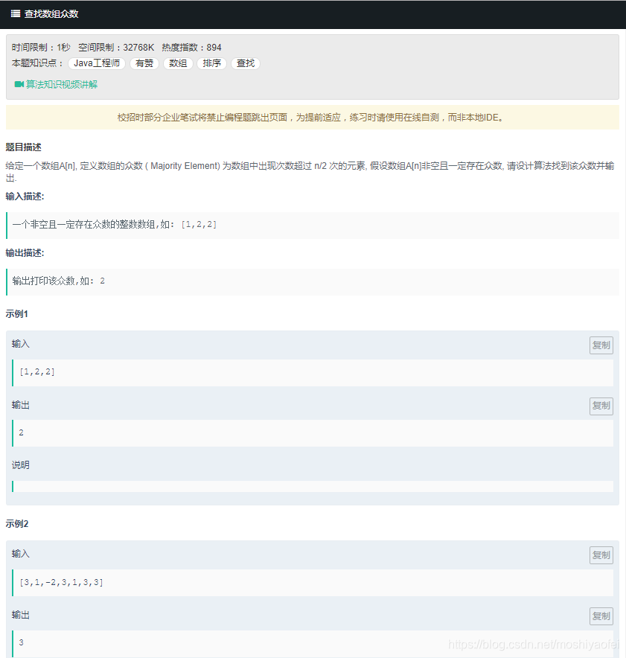Click the 输出描述: heading
This screenshot has height=658, width=626.
point(25,253)
